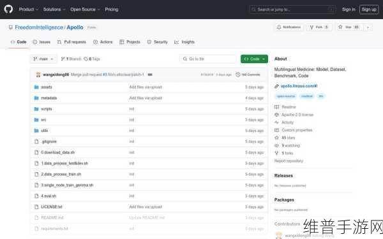
Task: Open the Pricing page
Action: click(111, 10)
